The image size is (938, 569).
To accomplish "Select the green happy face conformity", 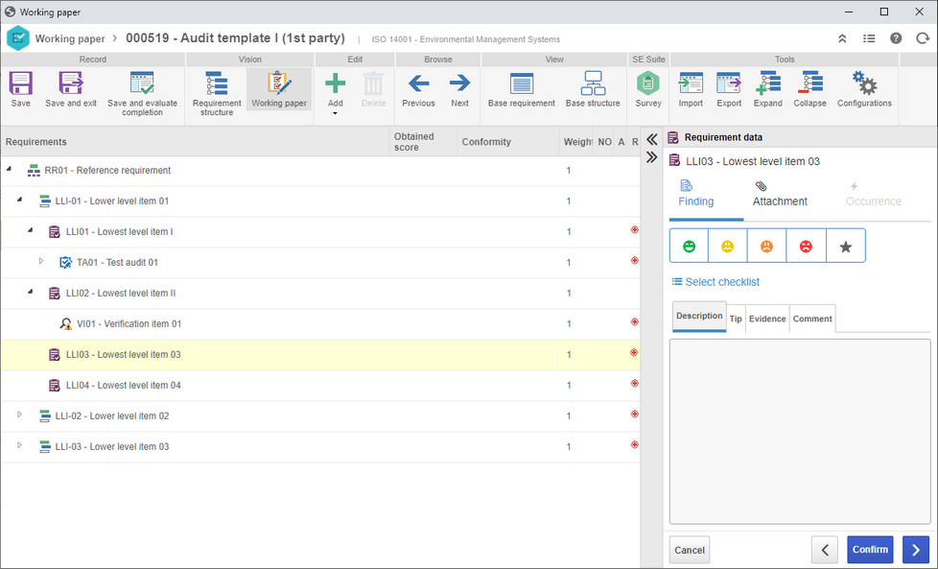I will click(690, 246).
